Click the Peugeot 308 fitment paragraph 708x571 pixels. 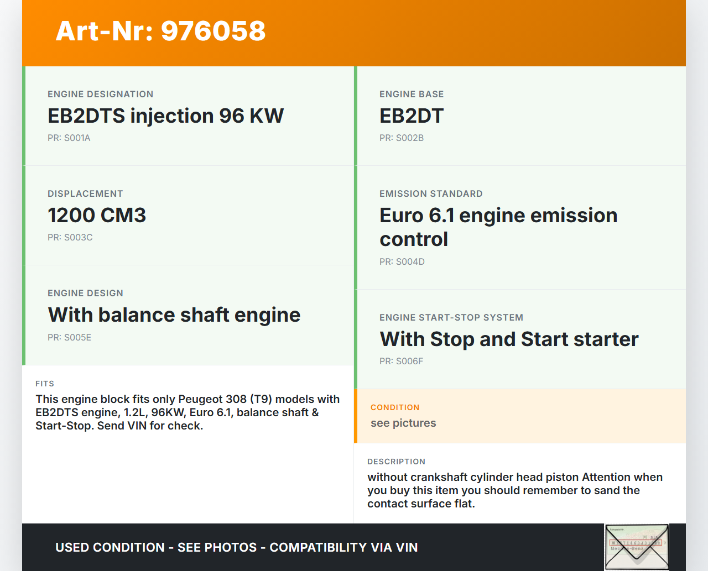pyautogui.click(x=188, y=412)
